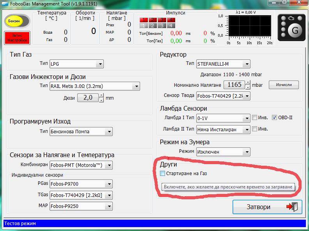Tick Инв. checkbox for Ламбда I
This screenshot has height=231, width=309.
tap(254, 118)
